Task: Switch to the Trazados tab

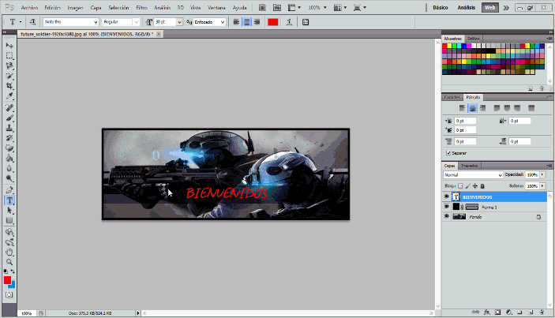Action: [470, 166]
